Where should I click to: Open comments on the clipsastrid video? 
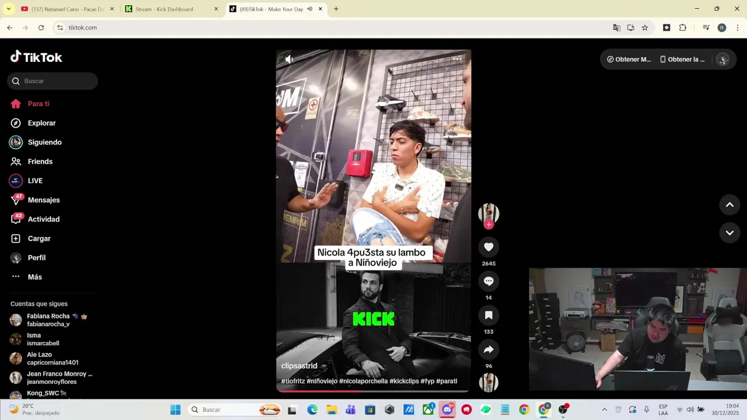[x=488, y=281]
